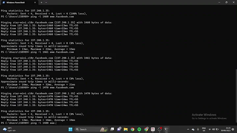Click the 'ping -l 1461 www.facebook.com' command line
The image size is (237, 133).
tap(37, 52)
